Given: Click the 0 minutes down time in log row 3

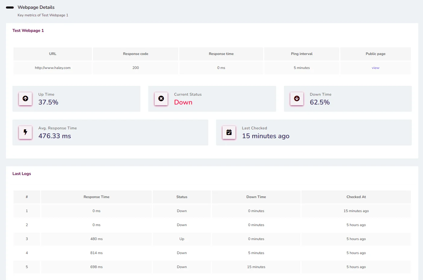Looking at the screenshot, I should [x=256, y=239].
